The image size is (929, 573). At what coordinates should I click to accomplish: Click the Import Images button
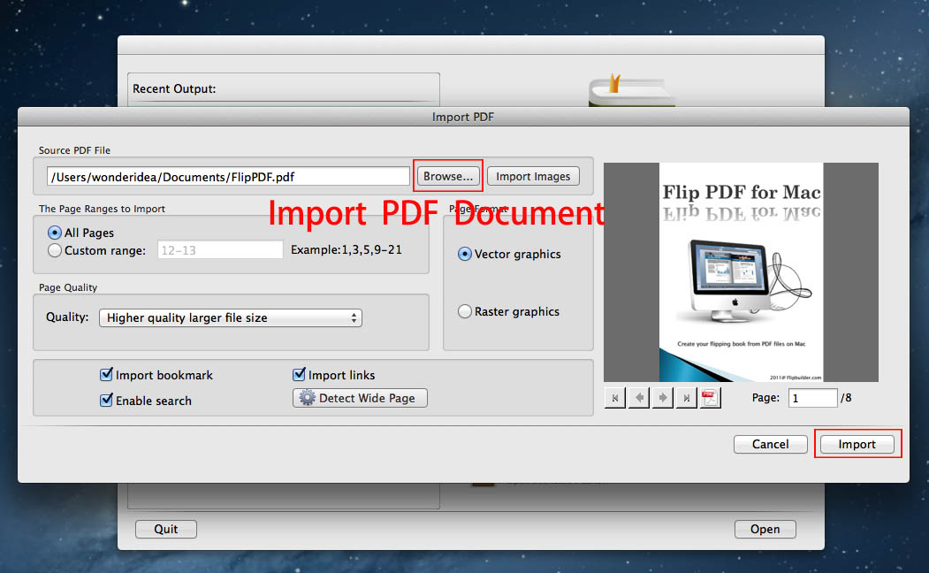pos(533,176)
